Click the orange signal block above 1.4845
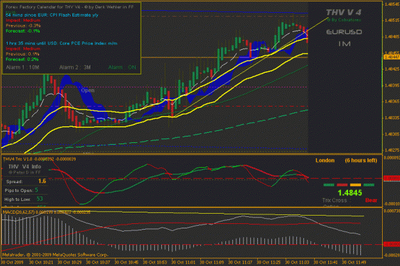Image resolution: width=400 pixels, height=266 pixels. (x=355, y=185)
